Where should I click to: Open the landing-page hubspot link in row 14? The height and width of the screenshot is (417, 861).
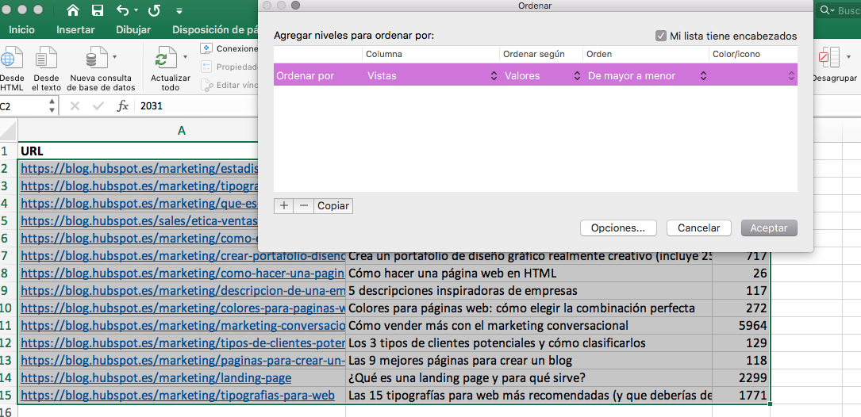point(156,378)
